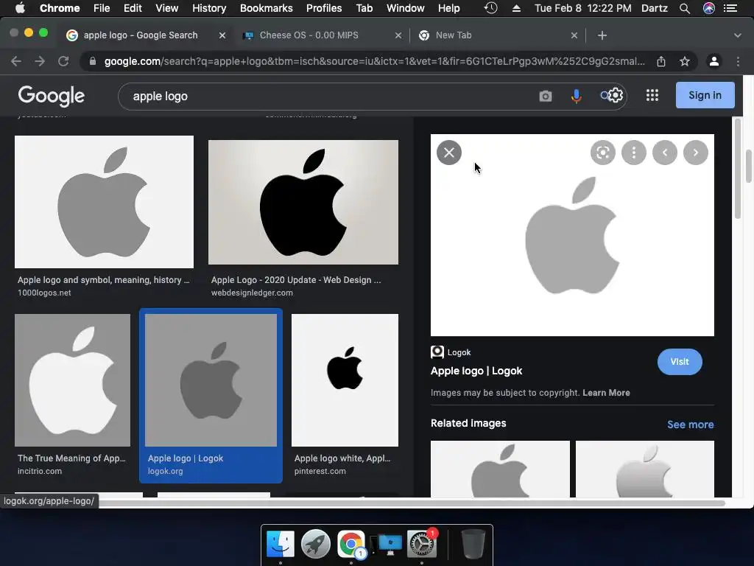The height and width of the screenshot is (566, 754).
Task: Click the Sign in button
Action: coord(705,95)
